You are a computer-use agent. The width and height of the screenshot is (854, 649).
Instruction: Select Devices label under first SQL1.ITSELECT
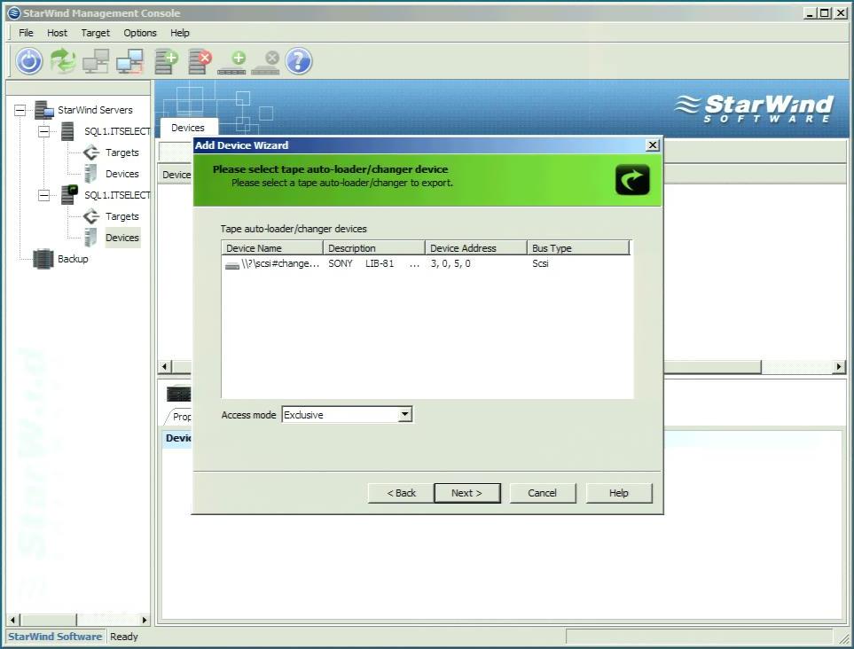tap(122, 174)
